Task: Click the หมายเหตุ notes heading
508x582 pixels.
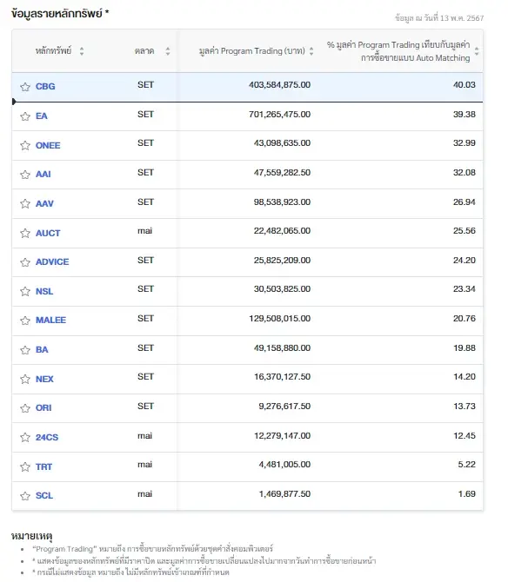Action: pos(31,536)
